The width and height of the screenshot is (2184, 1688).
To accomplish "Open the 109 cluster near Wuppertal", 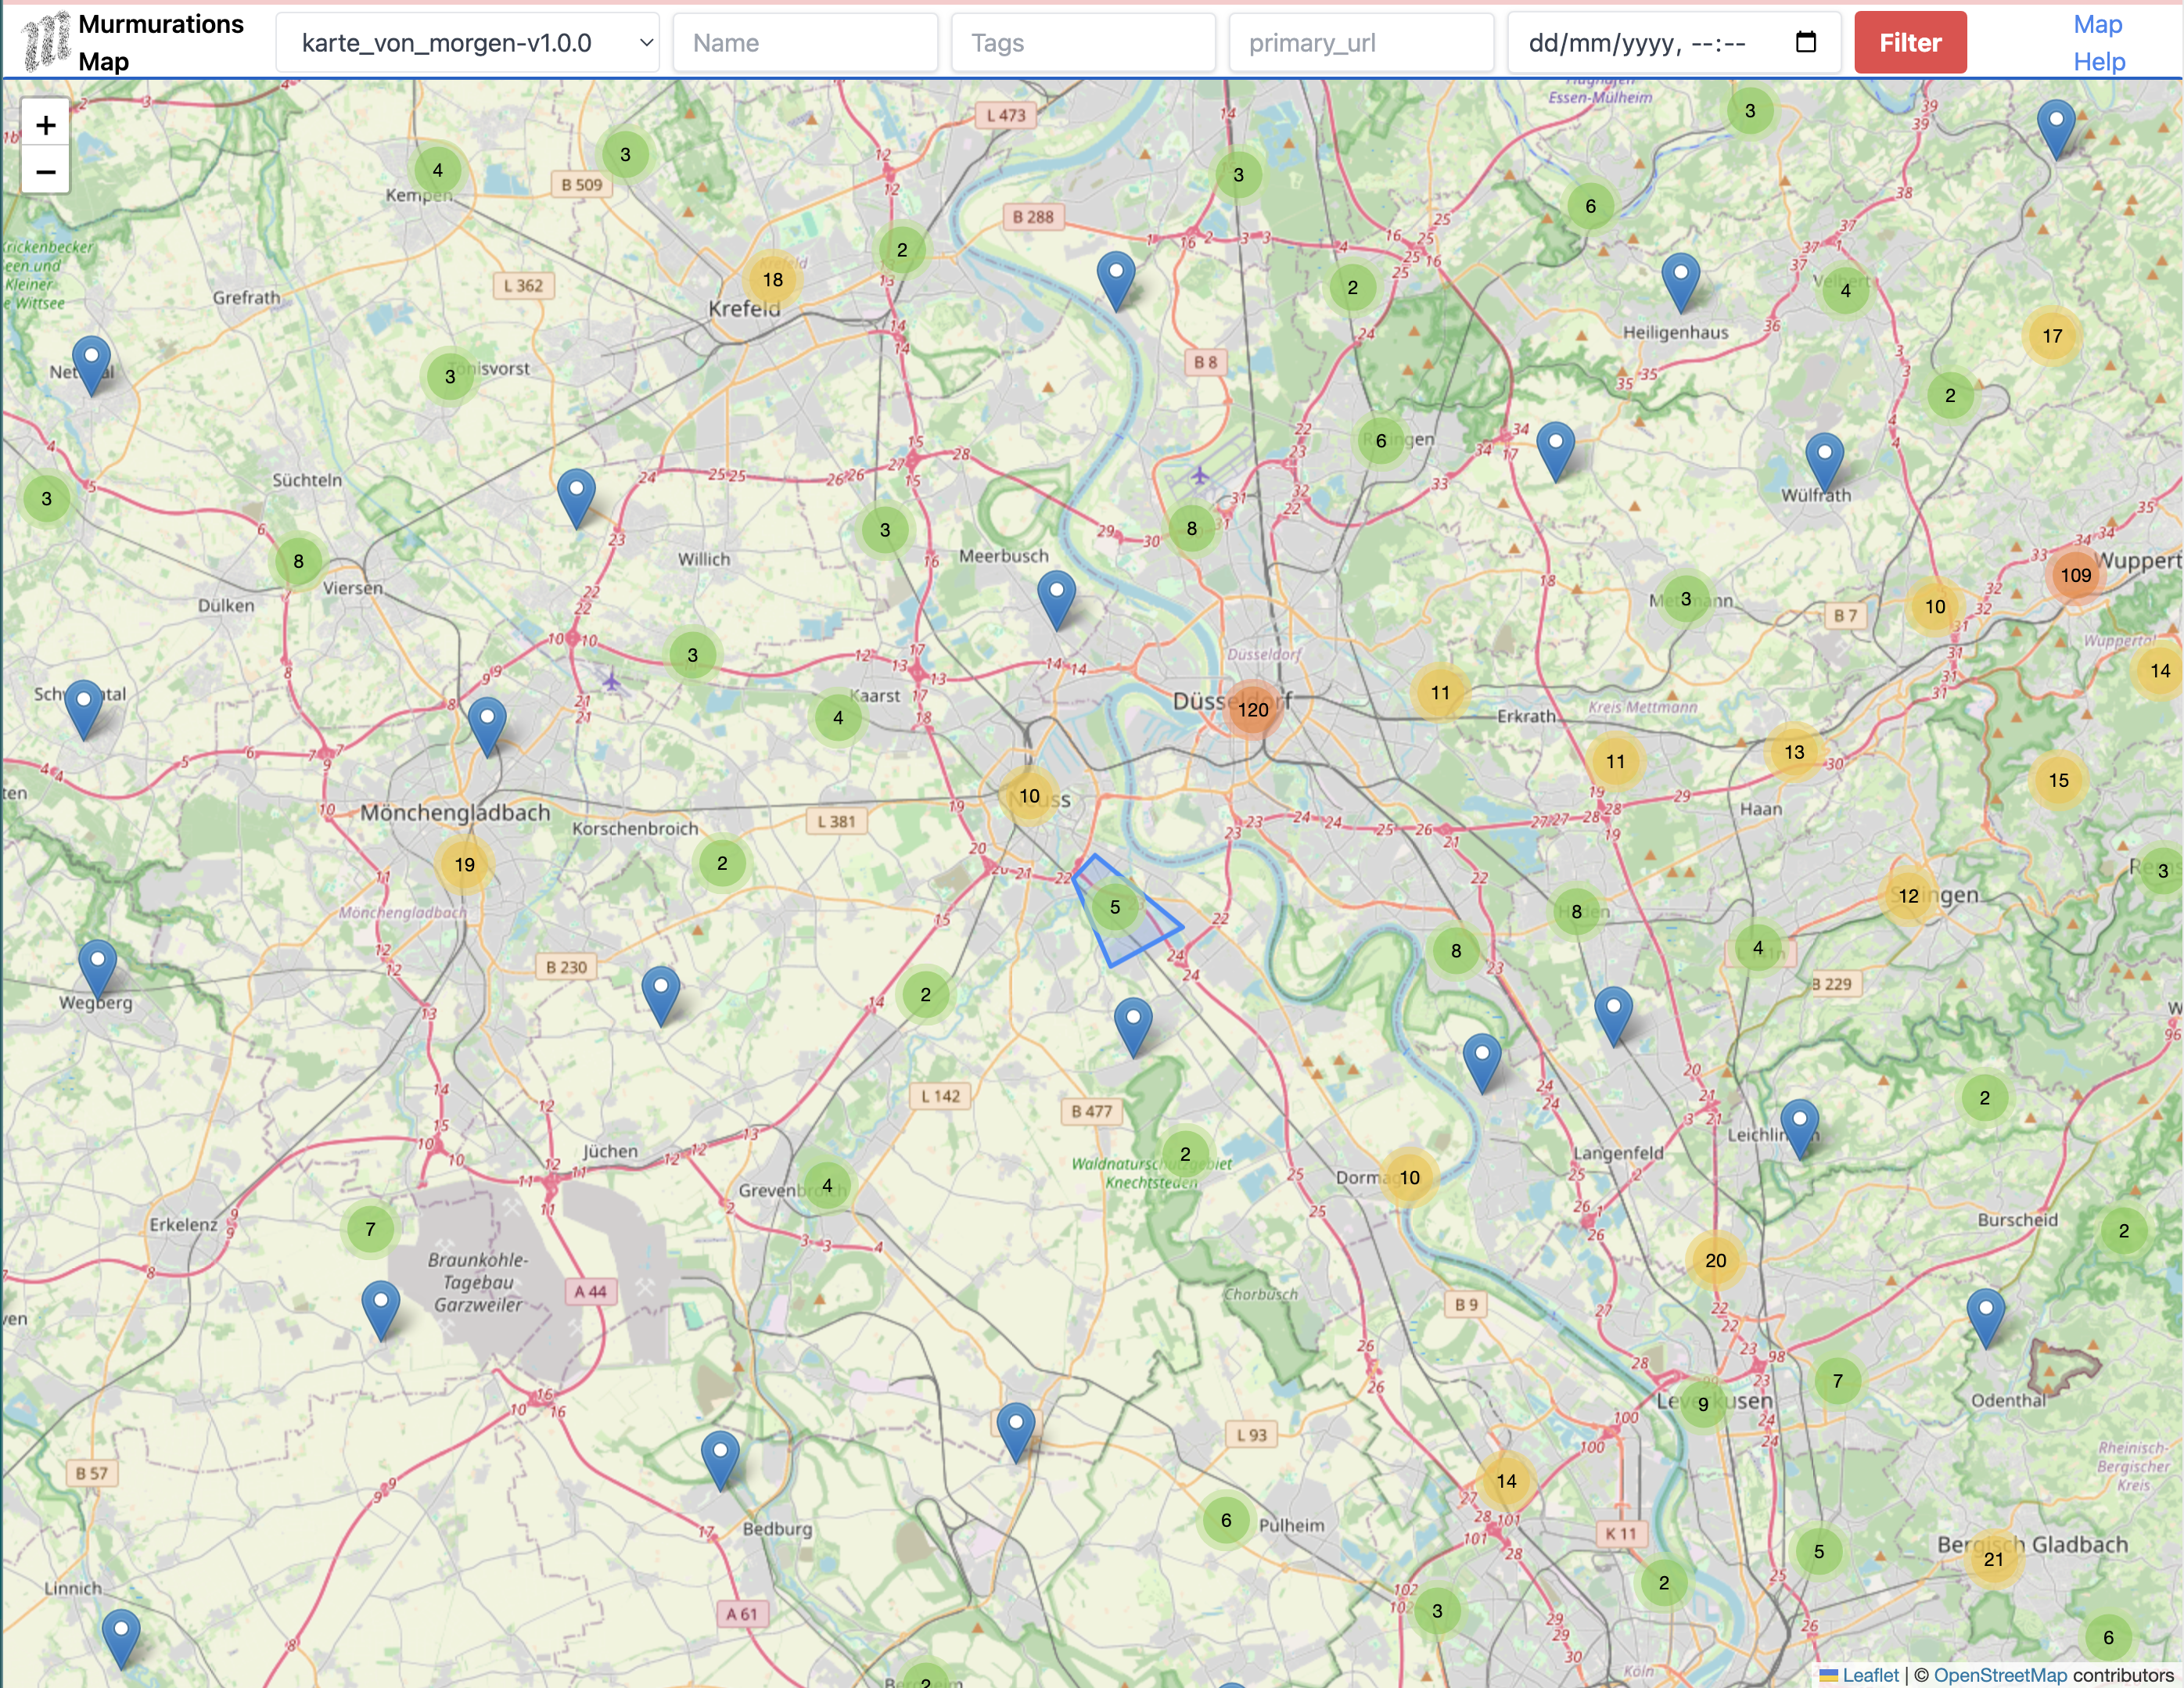I will pos(2075,575).
